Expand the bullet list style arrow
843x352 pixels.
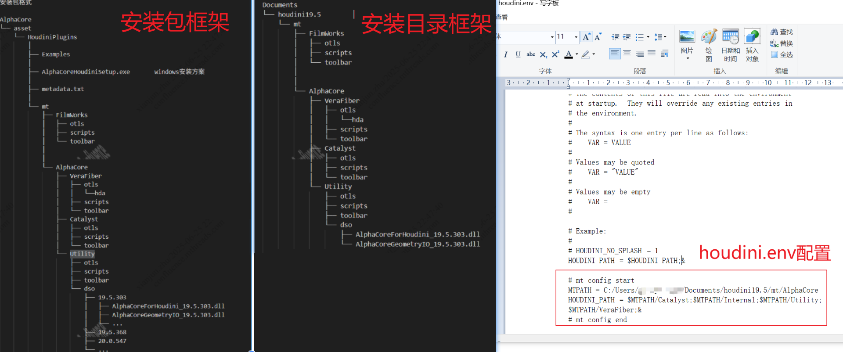648,37
